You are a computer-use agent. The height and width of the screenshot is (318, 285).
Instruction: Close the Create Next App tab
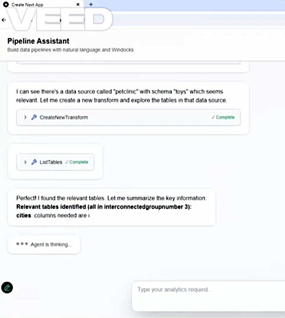(x=79, y=4)
